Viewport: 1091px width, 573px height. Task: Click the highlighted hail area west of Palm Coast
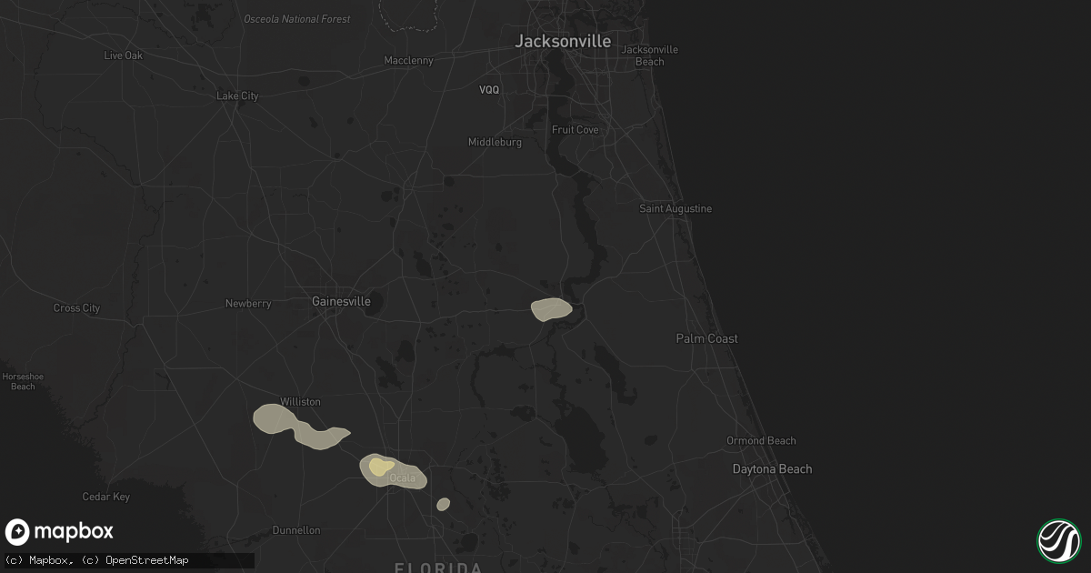(552, 310)
